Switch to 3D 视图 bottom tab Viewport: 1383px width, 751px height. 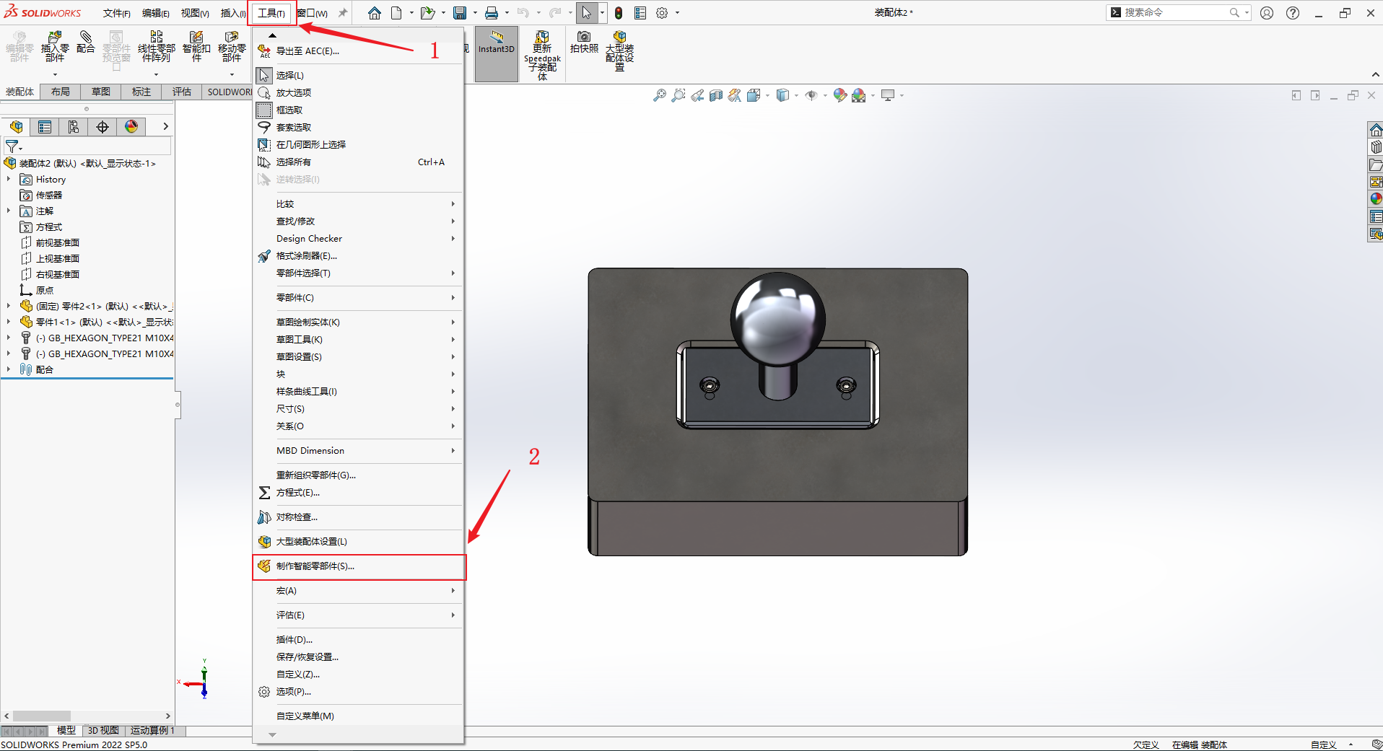[x=103, y=731]
